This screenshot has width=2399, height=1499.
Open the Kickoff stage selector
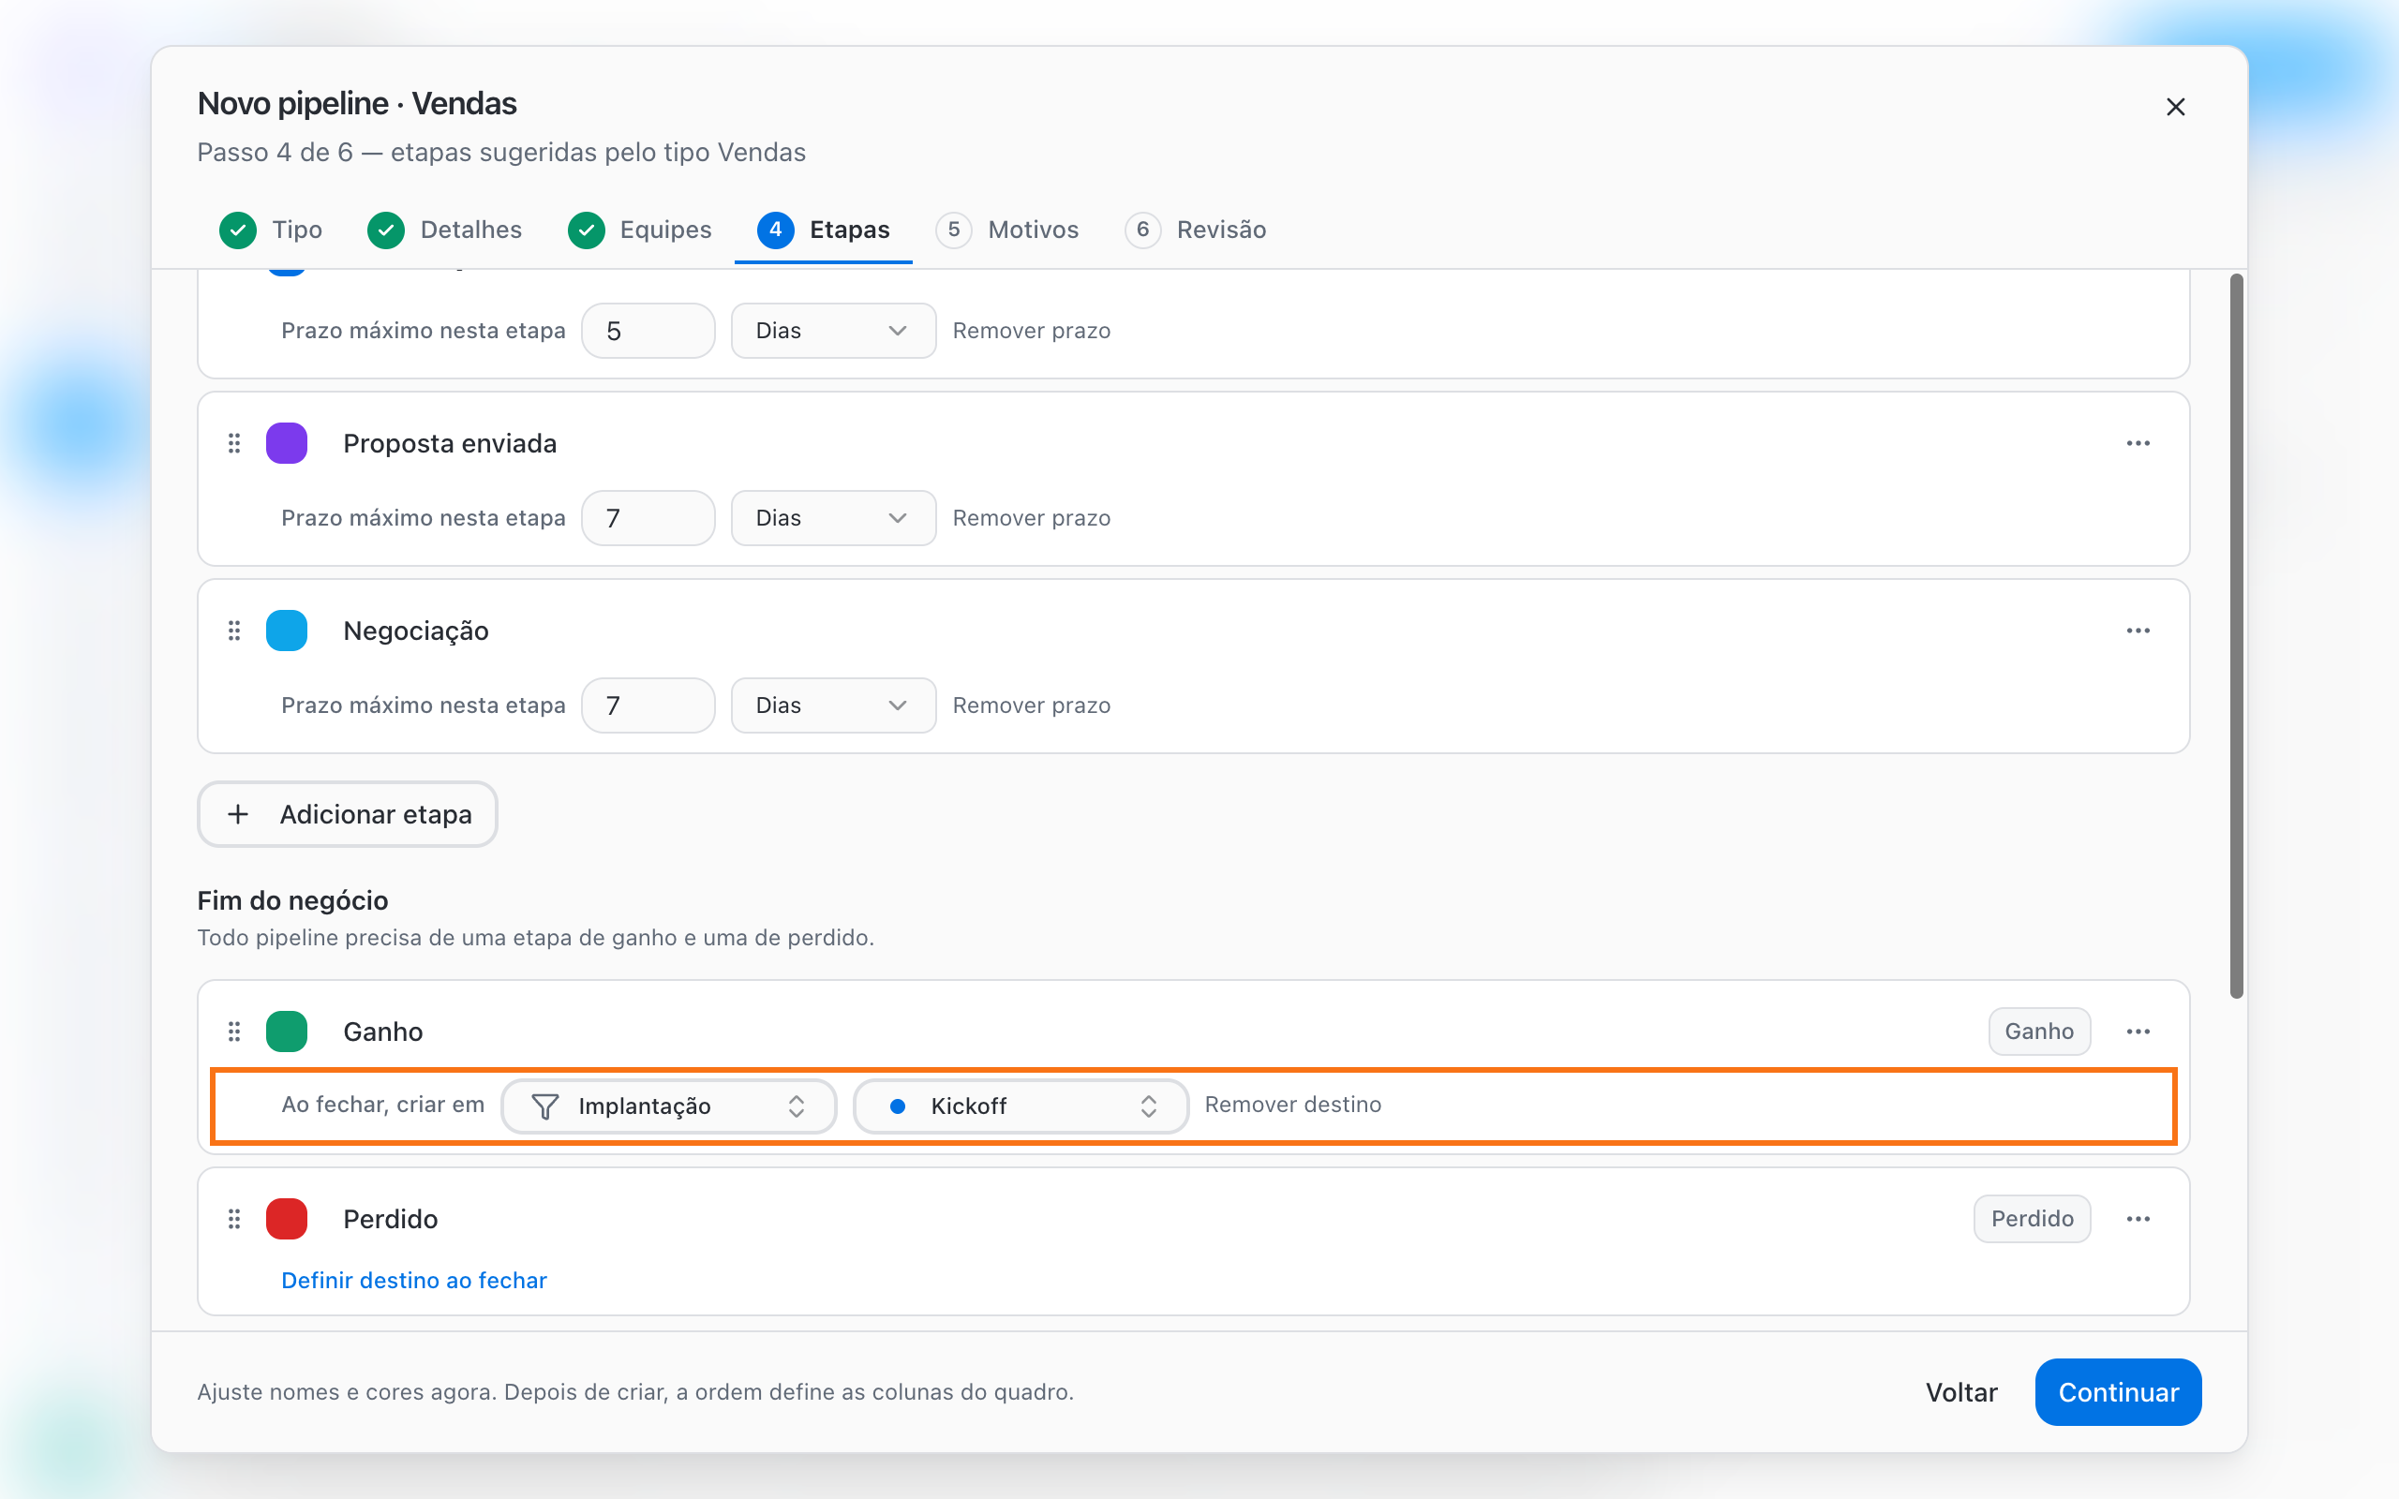pos(1021,1106)
